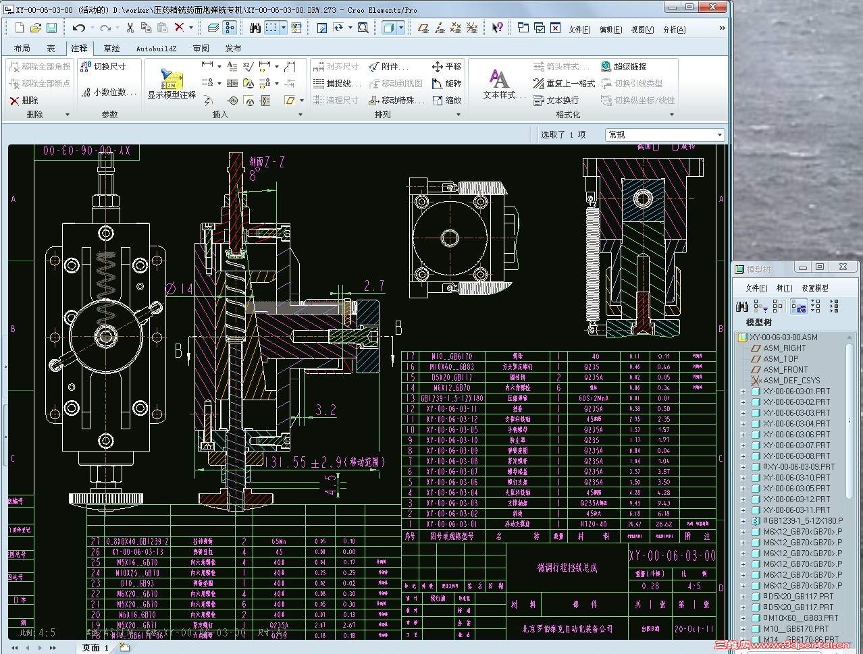Click the Undo arrow in the toolbar
The height and width of the screenshot is (654, 863).
pos(78,28)
